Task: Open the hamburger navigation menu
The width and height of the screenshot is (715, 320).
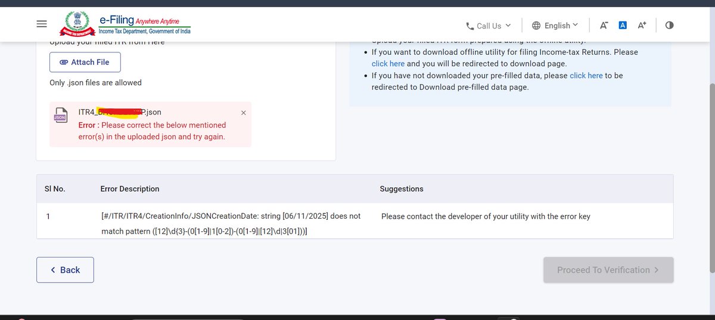Action: pyautogui.click(x=41, y=24)
